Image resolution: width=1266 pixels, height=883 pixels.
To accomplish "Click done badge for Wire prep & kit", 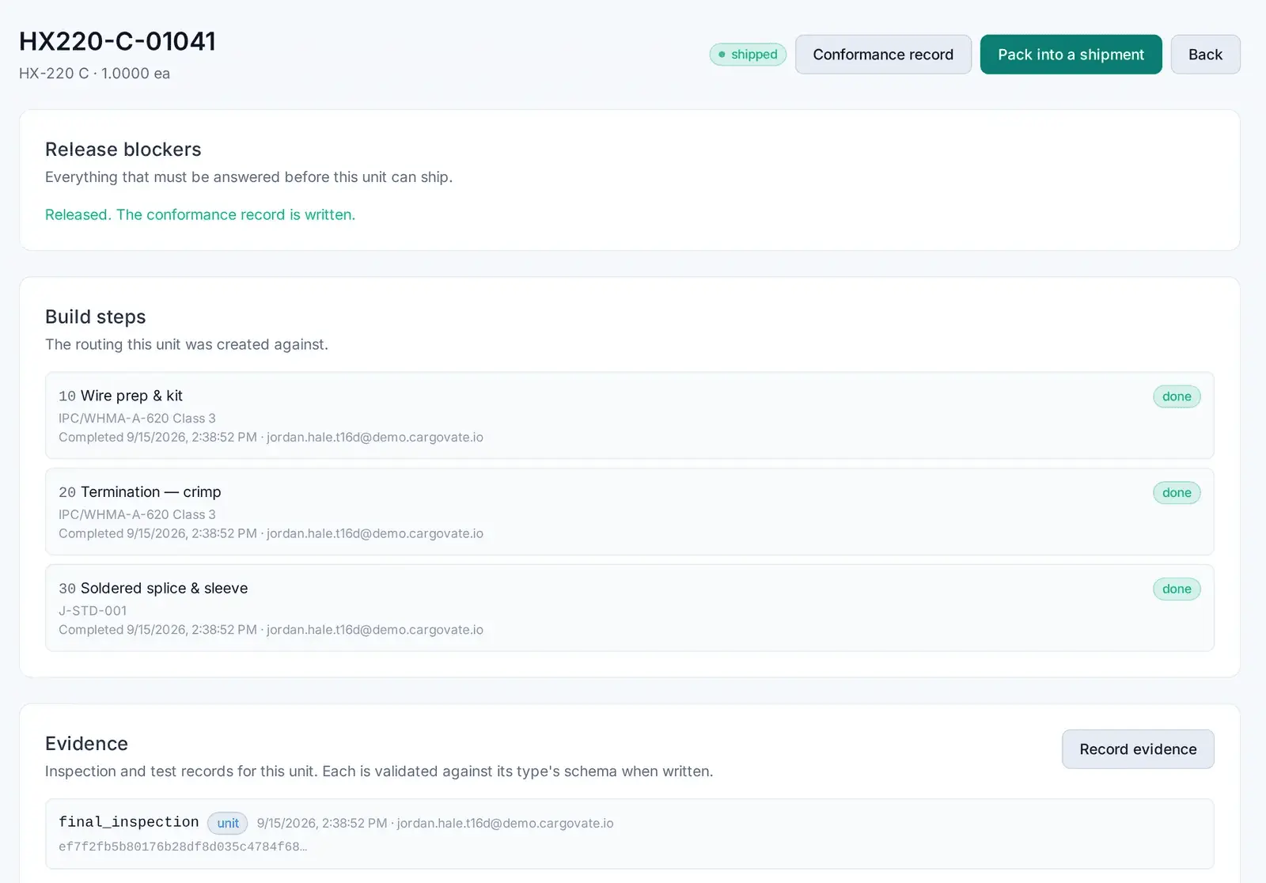I will pyautogui.click(x=1177, y=397).
